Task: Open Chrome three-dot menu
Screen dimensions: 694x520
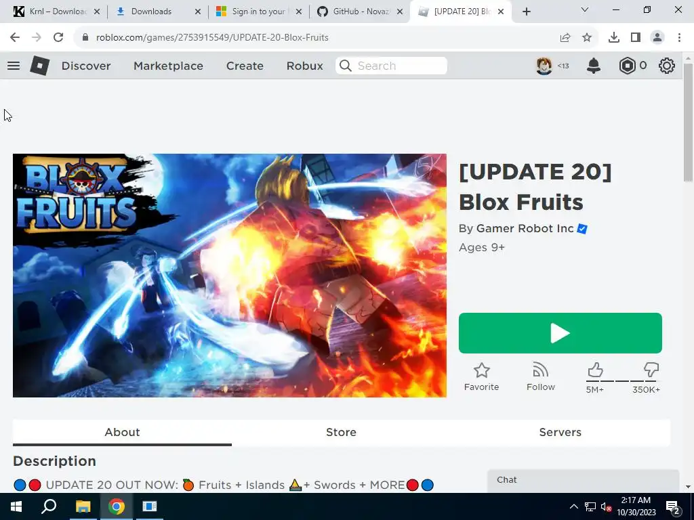Action: coord(679,38)
